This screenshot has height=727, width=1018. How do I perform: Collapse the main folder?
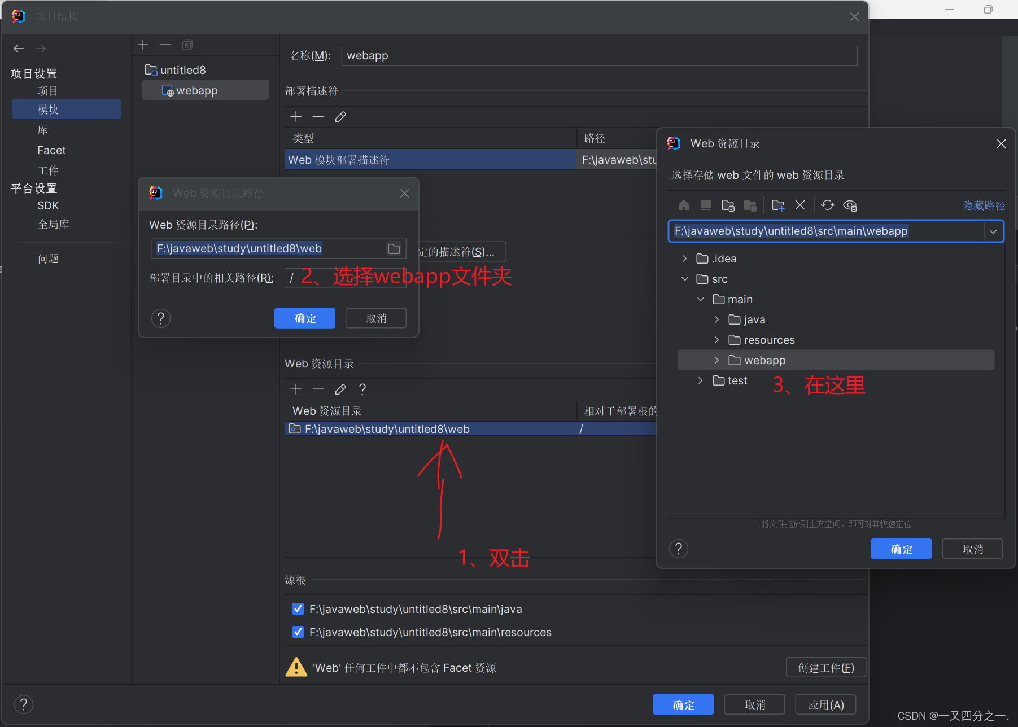click(x=701, y=299)
